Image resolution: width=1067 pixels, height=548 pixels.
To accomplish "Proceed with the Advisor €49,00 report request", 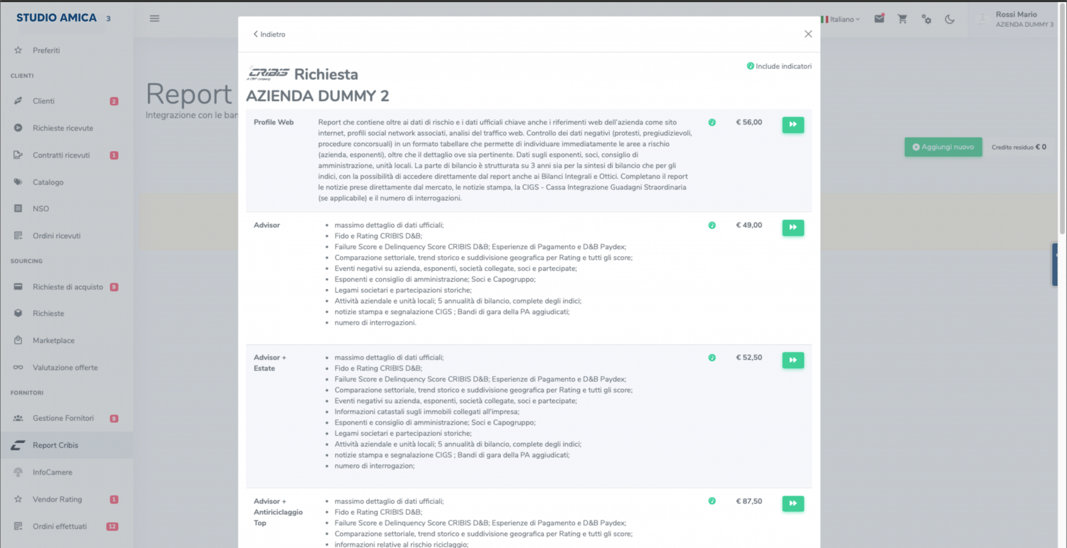I will (x=793, y=228).
